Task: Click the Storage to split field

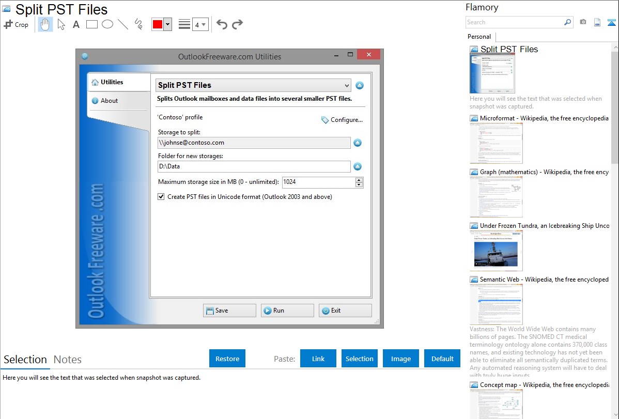Action: tap(254, 143)
